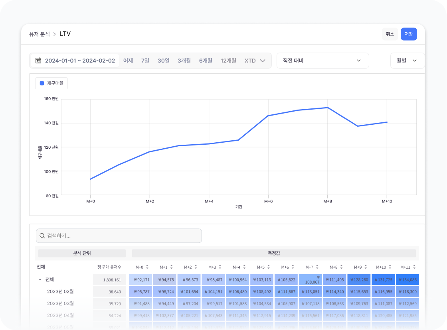Click the sort icon on M+9 column
Screen dimensions: 447x330
click(x=366, y=267)
